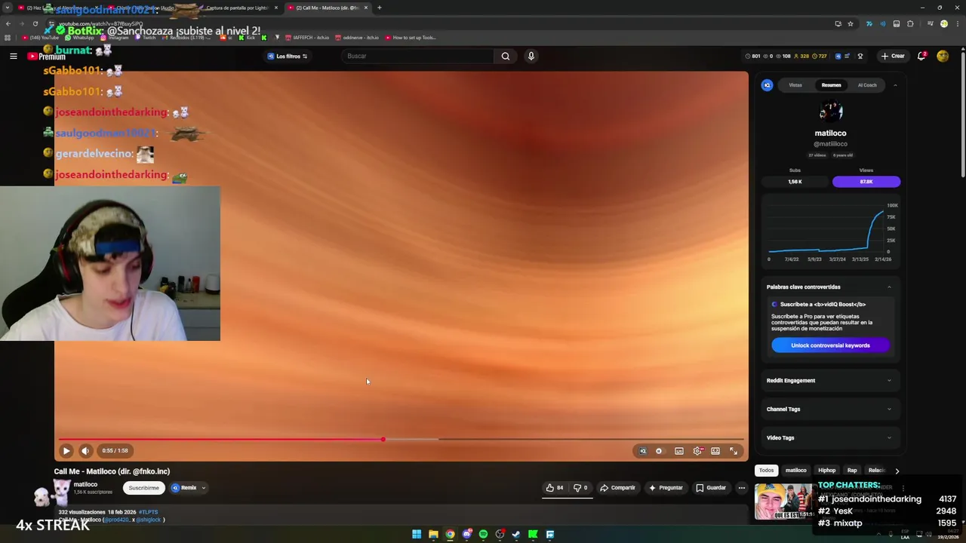This screenshot has height=543, width=966.
Task: Click the Preguntar button
Action: [x=666, y=488]
